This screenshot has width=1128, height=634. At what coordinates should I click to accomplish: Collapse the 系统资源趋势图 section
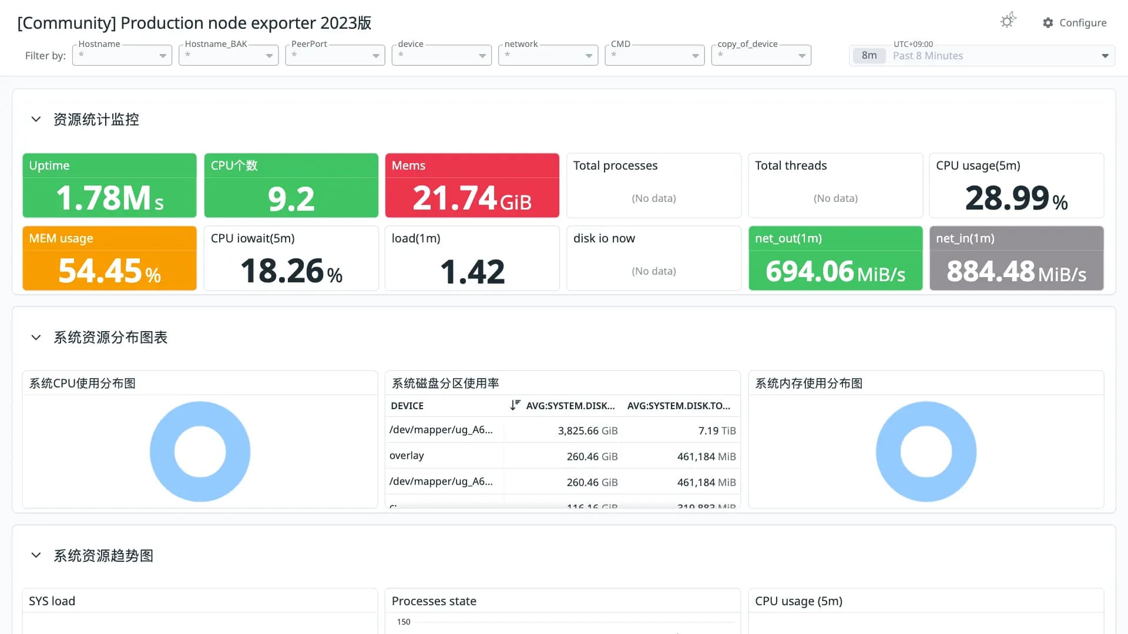tap(36, 555)
